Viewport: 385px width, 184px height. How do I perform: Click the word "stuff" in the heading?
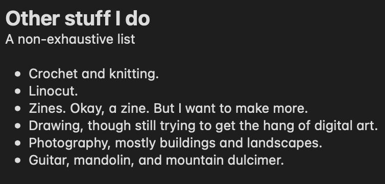(87, 19)
